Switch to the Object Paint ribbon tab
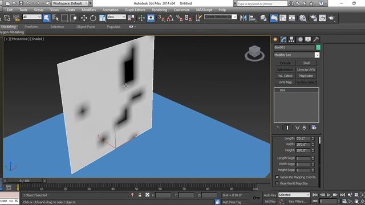Viewport: 365px width, 205px height. tap(86, 27)
